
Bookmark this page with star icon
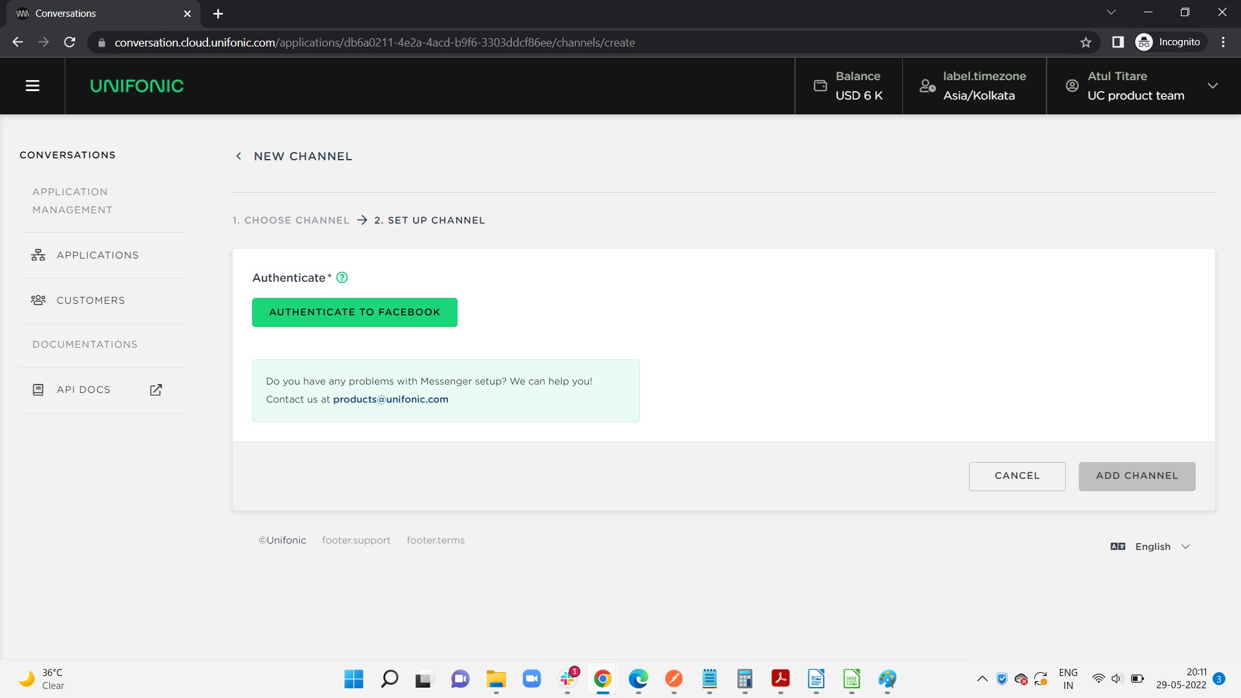(1086, 43)
